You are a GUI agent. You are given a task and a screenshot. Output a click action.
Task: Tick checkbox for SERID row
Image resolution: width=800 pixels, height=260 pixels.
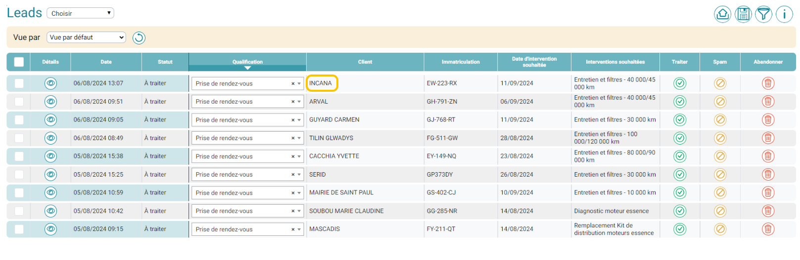point(19,175)
